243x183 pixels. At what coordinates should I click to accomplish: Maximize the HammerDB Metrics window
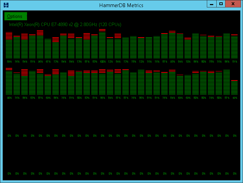click(221, 4)
